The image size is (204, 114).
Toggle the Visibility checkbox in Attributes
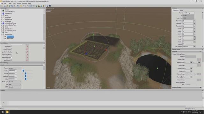(x=183, y=44)
